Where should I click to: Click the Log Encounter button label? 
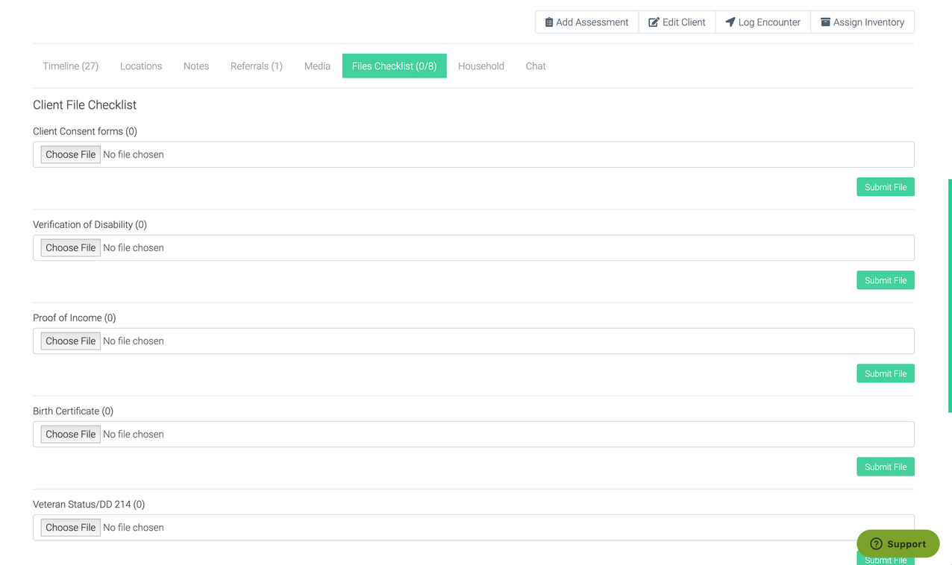coord(769,22)
